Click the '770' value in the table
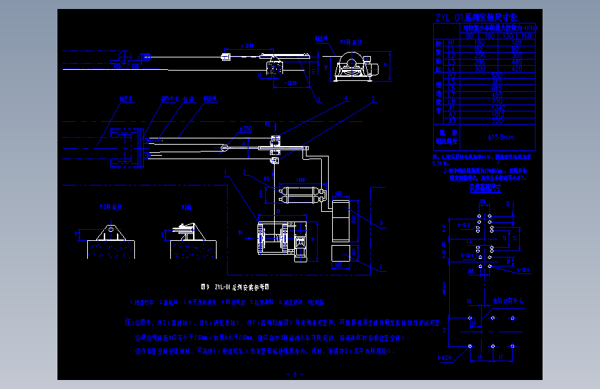This screenshot has width=600, height=389. point(497,102)
